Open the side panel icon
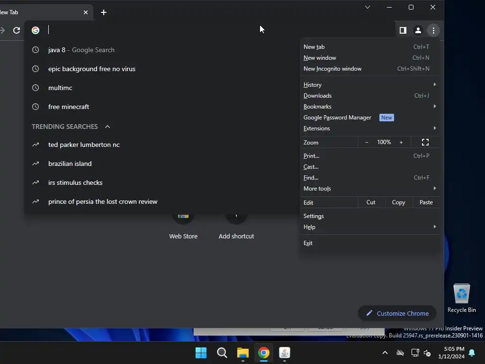Viewport: 485px width, 364px height. point(403,30)
